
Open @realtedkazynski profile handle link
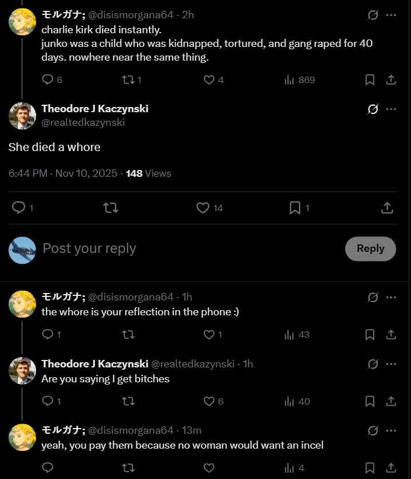pos(83,122)
